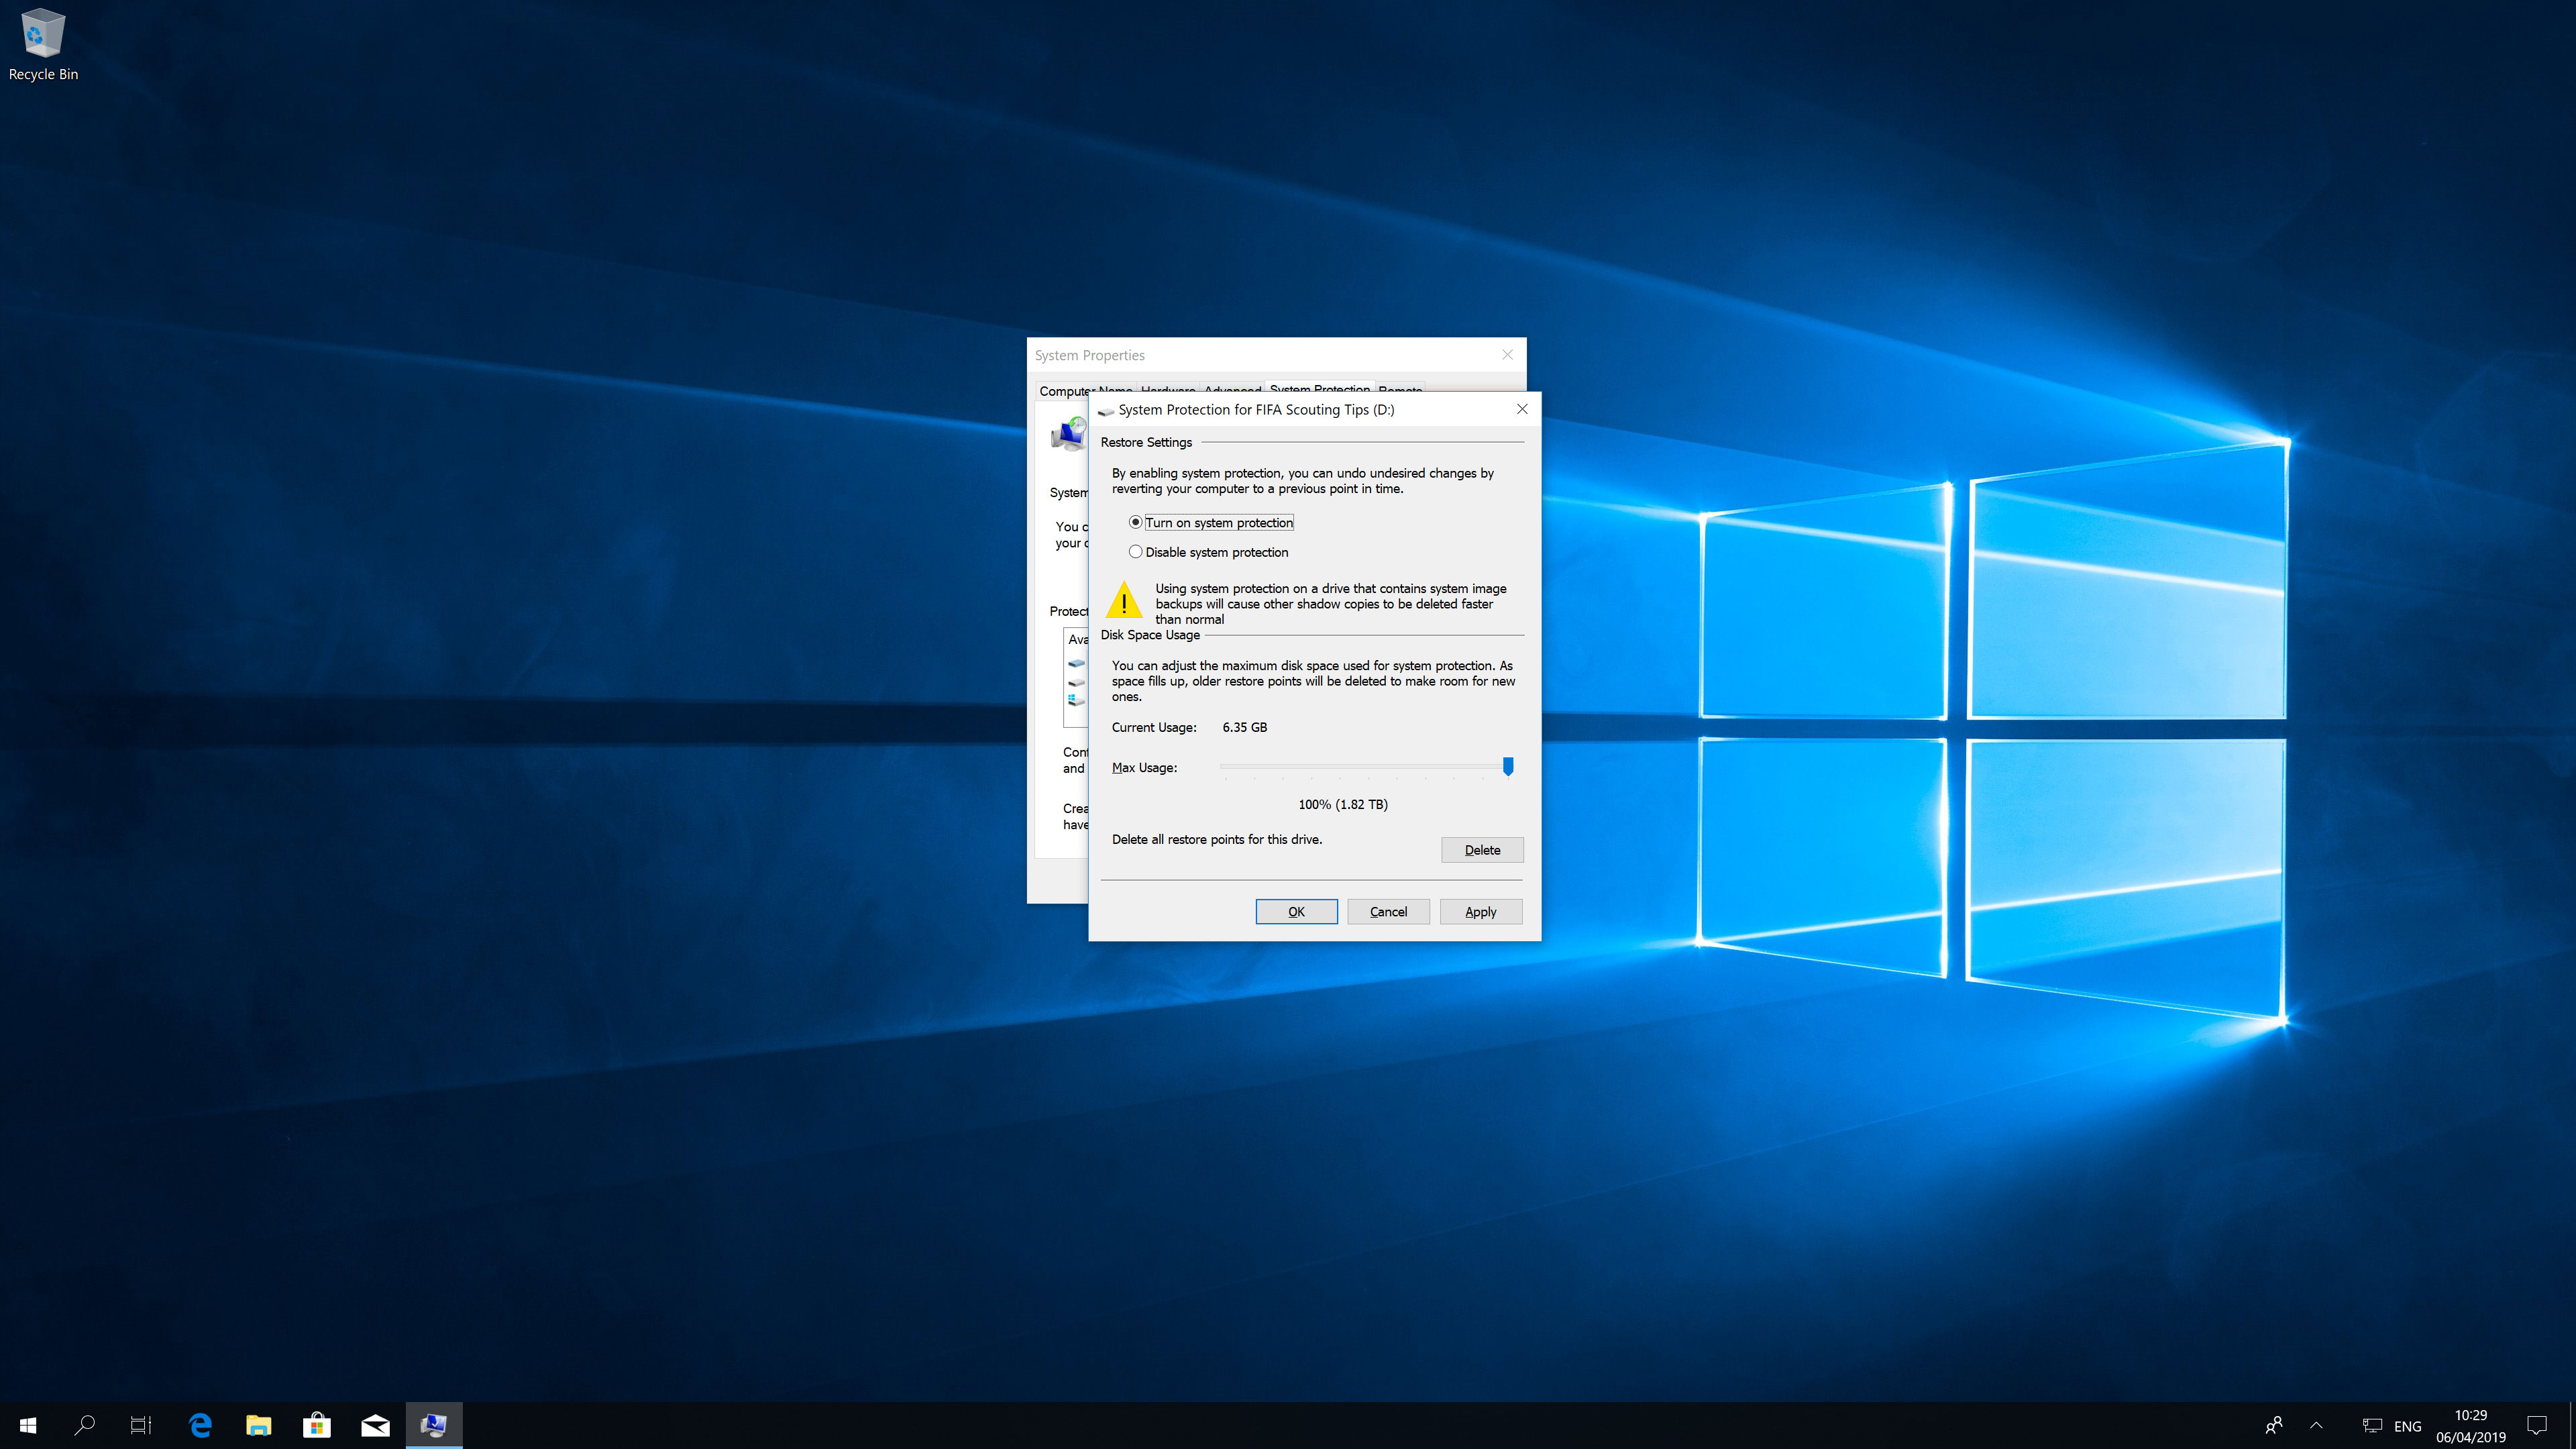Click Search icon in taskbar
Image resolution: width=2576 pixels, height=1449 pixels.
coord(83,1424)
